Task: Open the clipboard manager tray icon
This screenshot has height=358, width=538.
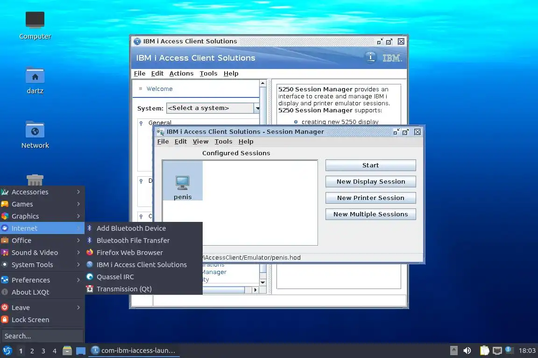Action: click(x=484, y=351)
